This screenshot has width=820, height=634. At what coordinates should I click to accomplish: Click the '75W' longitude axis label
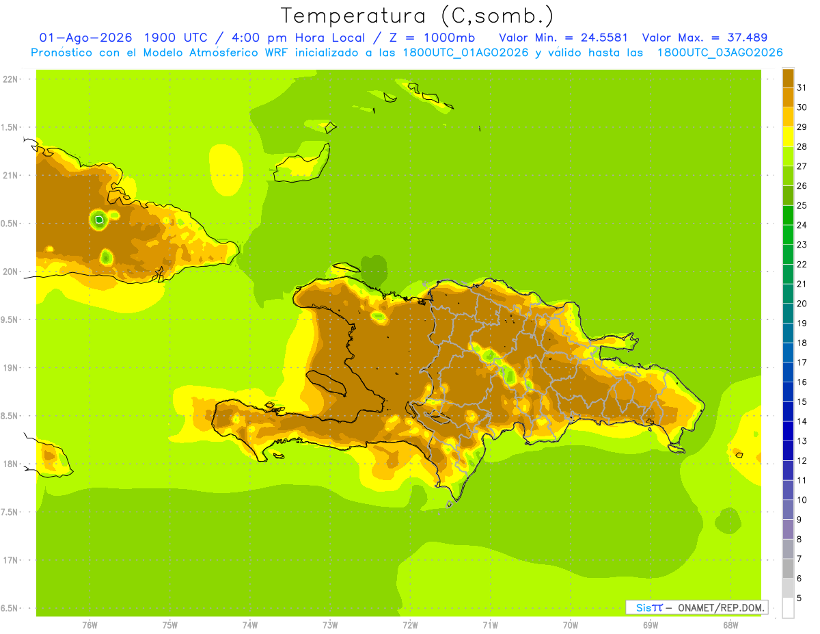170,625
